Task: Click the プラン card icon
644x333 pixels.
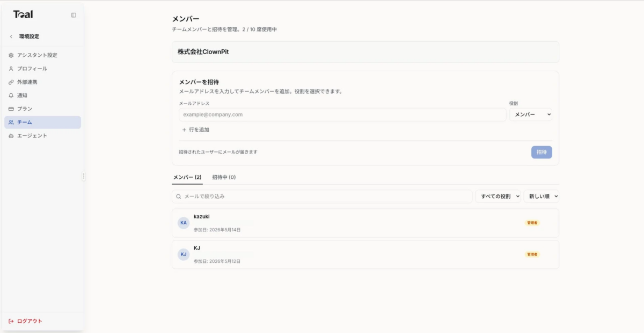Action: coord(11,109)
